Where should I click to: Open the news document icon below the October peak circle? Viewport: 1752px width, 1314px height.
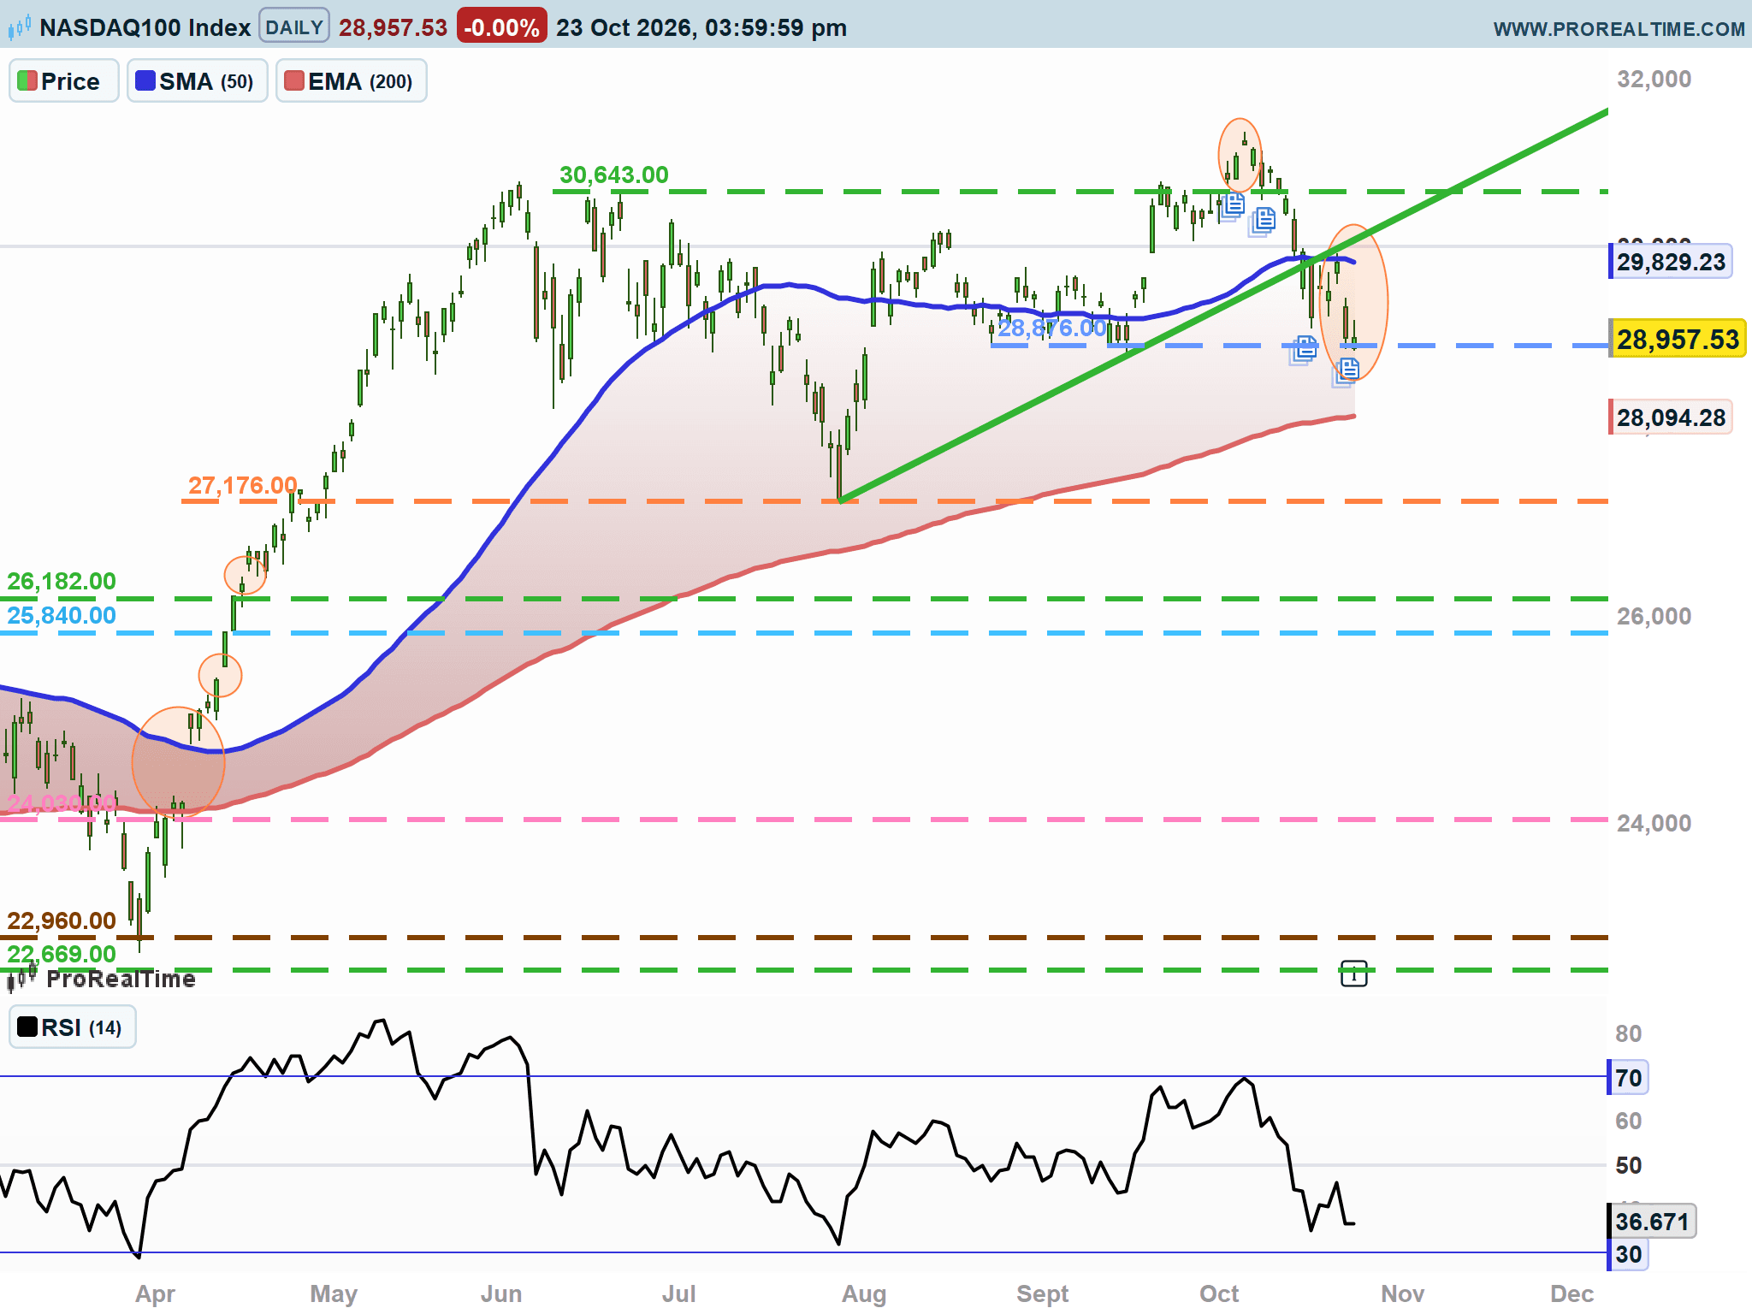click(1232, 205)
